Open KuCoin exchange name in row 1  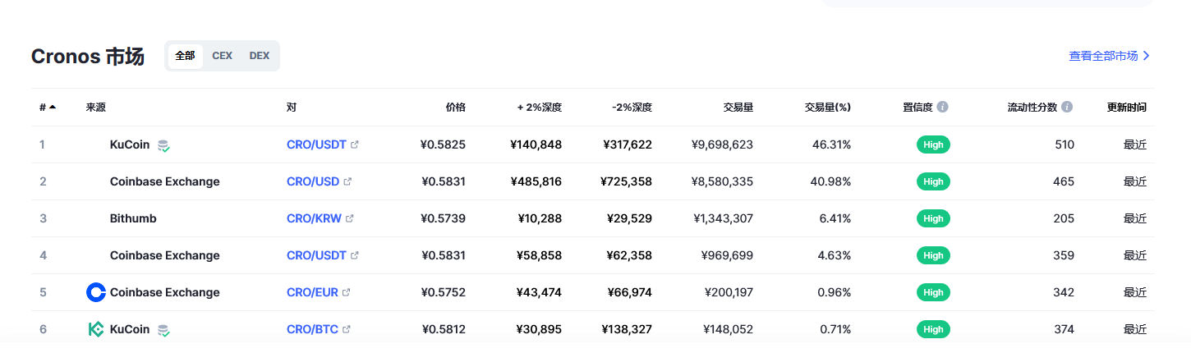[x=130, y=144]
